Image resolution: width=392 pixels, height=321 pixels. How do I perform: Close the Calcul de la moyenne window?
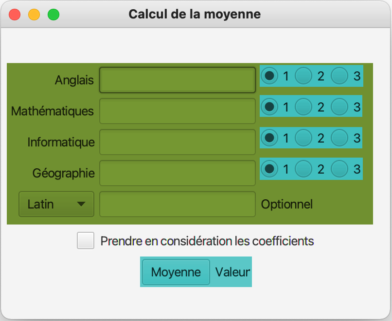(15, 15)
